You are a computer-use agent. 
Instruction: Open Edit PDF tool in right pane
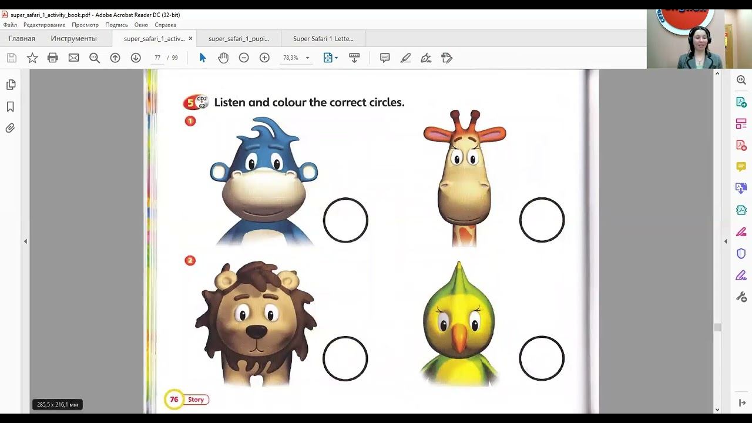click(741, 123)
